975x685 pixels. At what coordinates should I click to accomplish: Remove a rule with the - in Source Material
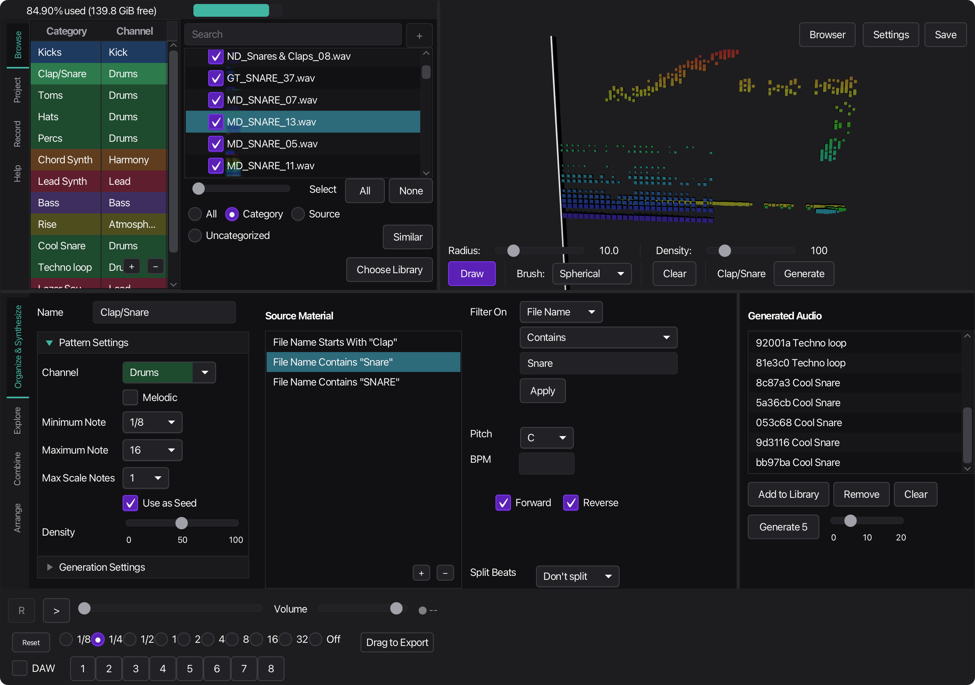(x=445, y=573)
